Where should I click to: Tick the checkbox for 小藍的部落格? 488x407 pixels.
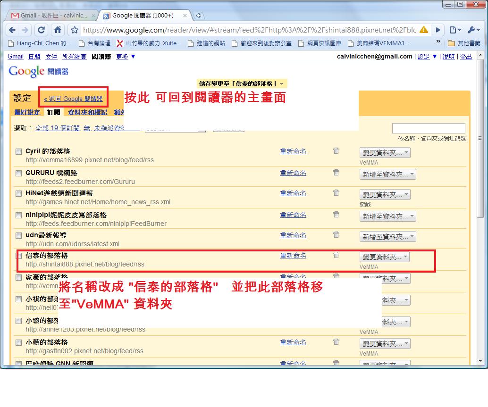19,343
